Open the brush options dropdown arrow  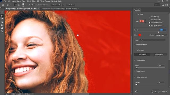pos(26,5)
